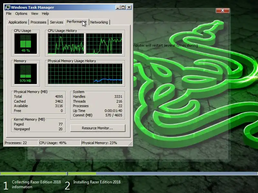Viewport: 258px width, 193px height.
Task: Click the Available memory value 3116
Action: 59,106
